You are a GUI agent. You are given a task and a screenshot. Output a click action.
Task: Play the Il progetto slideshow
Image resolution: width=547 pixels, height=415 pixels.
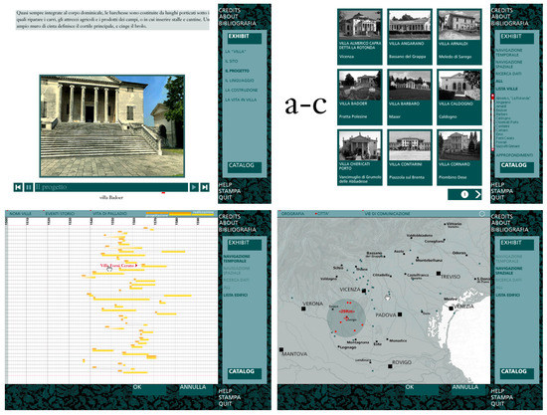(x=194, y=187)
